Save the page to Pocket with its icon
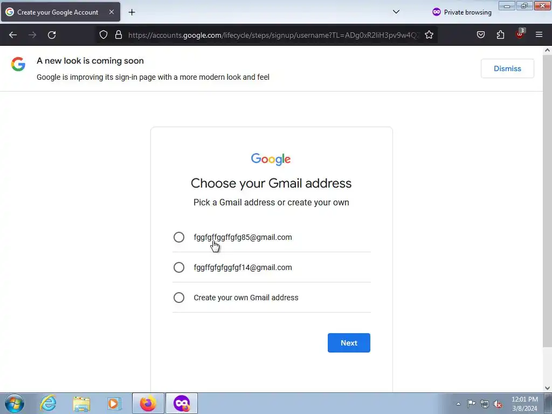The width and height of the screenshot is (552, 414). (x=481, y=35)
